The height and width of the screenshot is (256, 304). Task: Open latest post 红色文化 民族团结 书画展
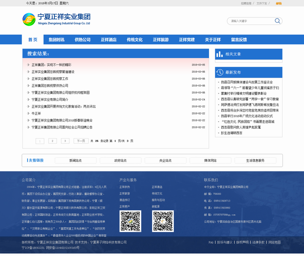[x=248, y=122]
